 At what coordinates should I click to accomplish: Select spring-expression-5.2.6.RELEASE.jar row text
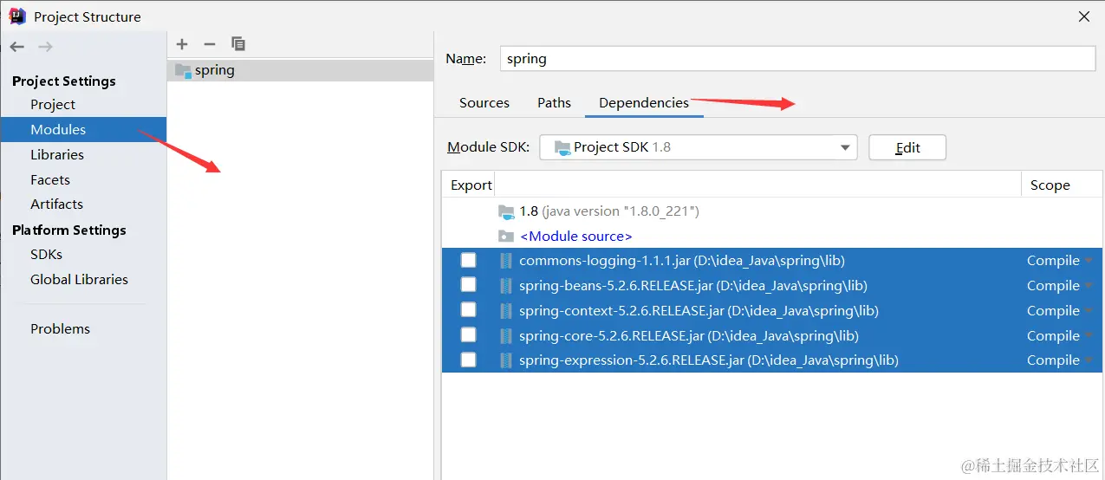tap(709, 360)
